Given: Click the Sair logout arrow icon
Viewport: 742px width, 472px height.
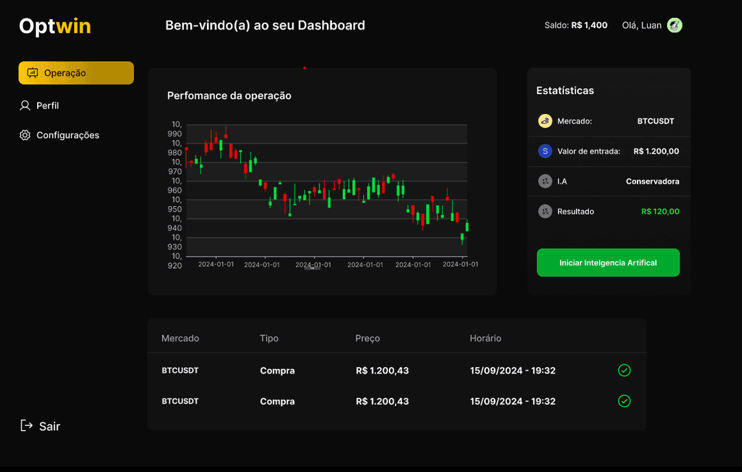Looking at the screenshot, I should coord(27,426).
